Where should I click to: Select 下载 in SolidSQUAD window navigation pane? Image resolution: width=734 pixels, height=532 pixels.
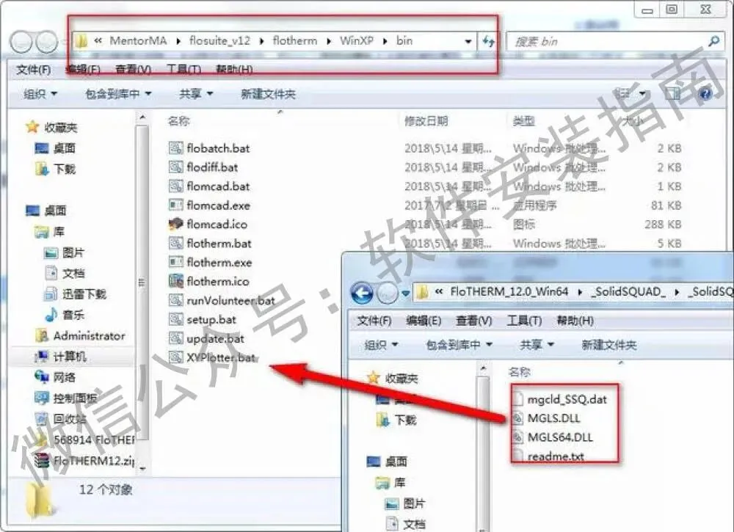point(405,420)
